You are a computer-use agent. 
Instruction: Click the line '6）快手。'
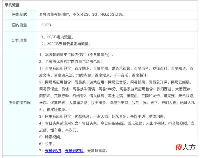click(47, 144)
